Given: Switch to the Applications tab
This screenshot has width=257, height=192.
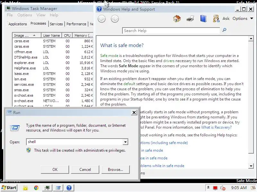Looking at the screenshot, I should point(18,24).
